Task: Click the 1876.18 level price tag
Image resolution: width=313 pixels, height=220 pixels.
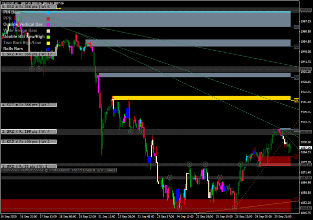Action: (x=305, y=165)
